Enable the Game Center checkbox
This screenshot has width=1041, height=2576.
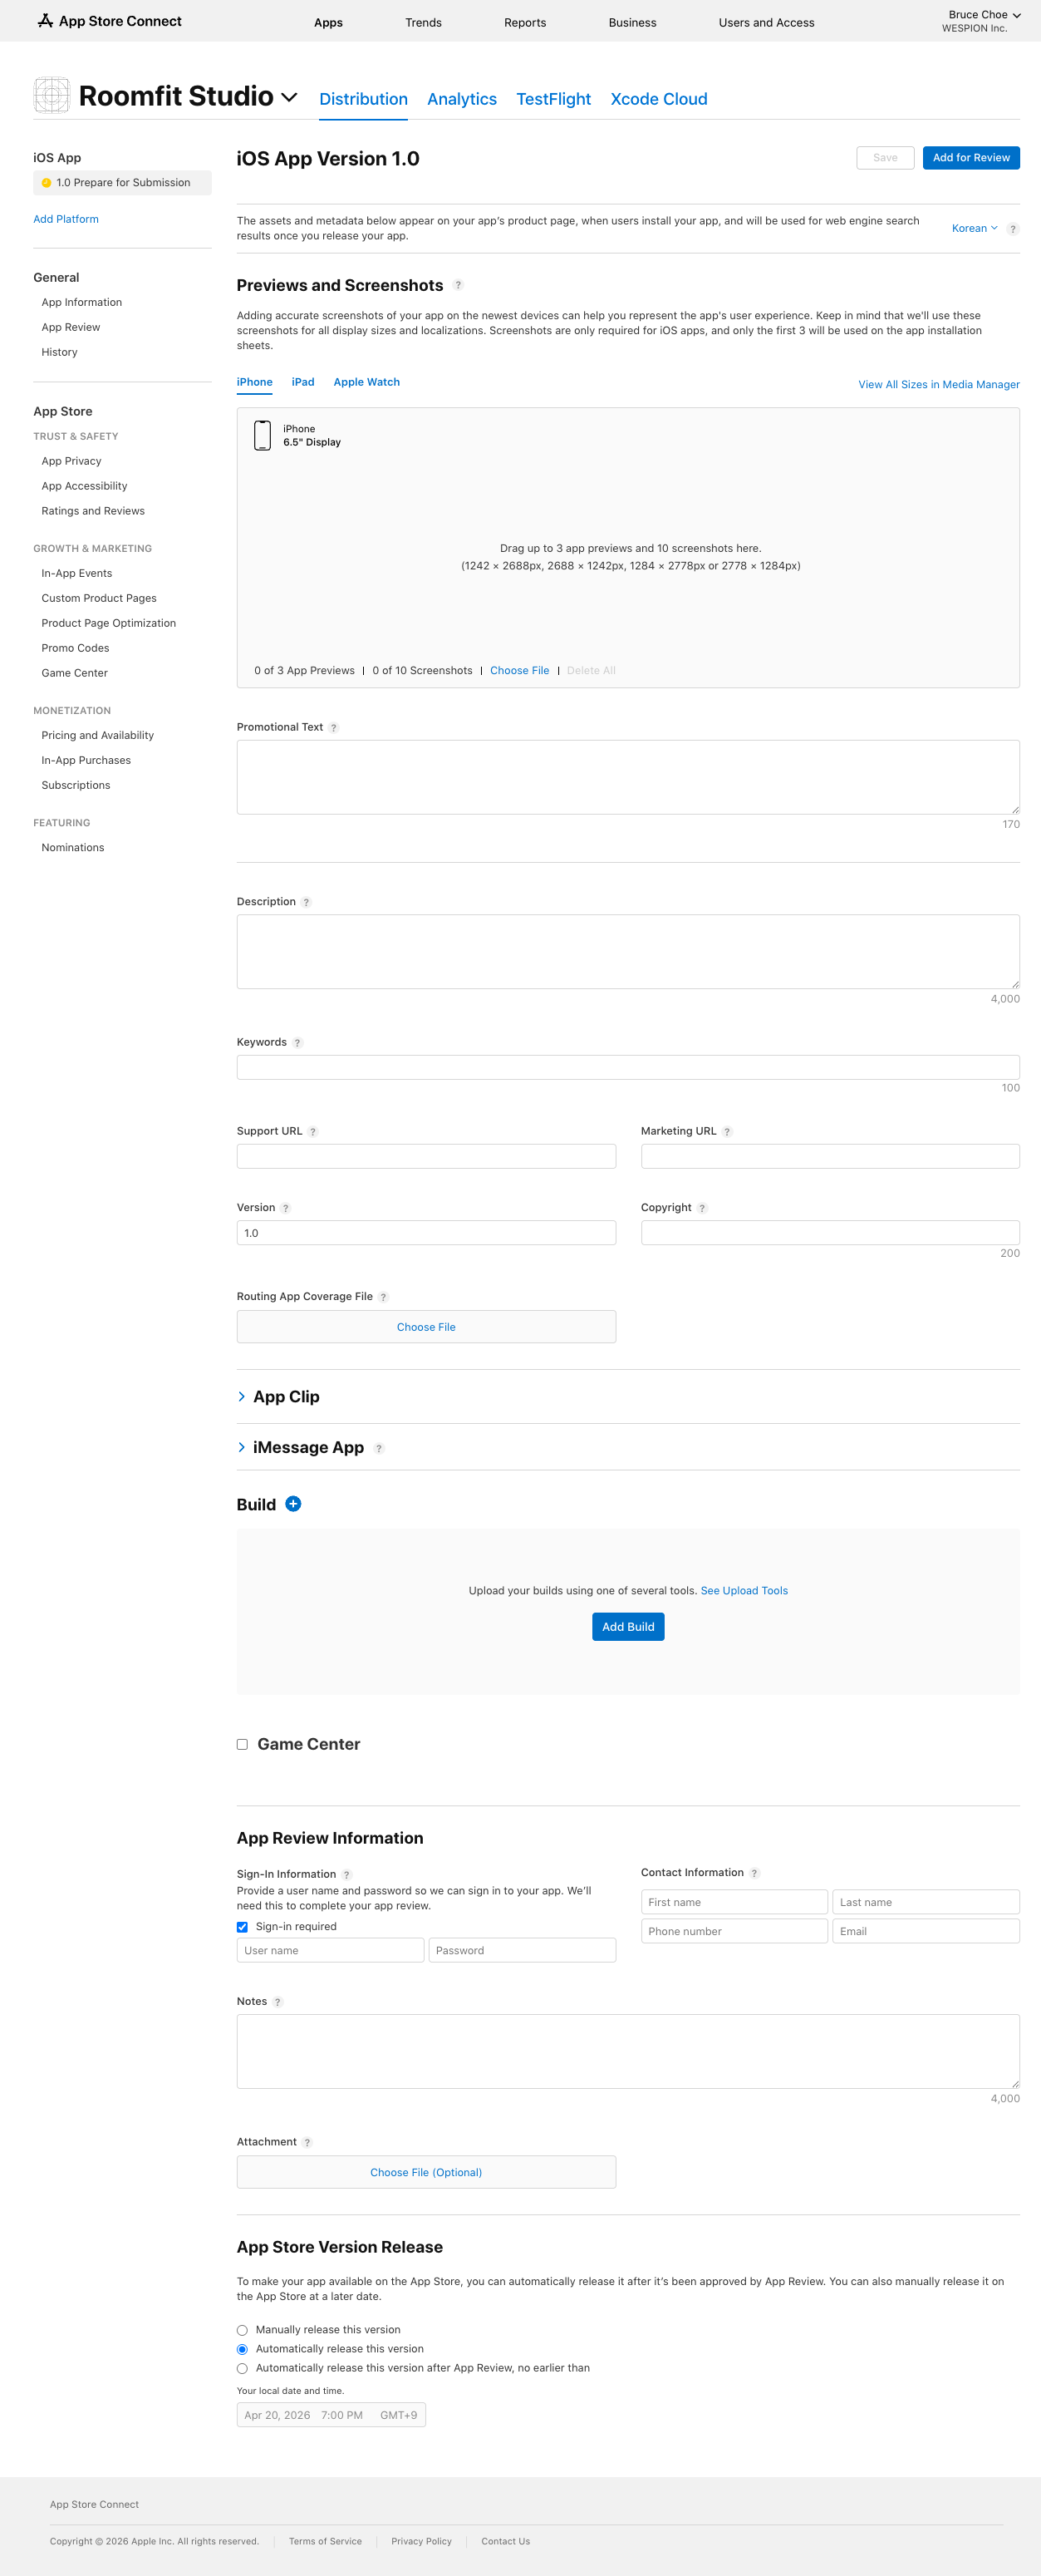click(x=242, y=1744)
